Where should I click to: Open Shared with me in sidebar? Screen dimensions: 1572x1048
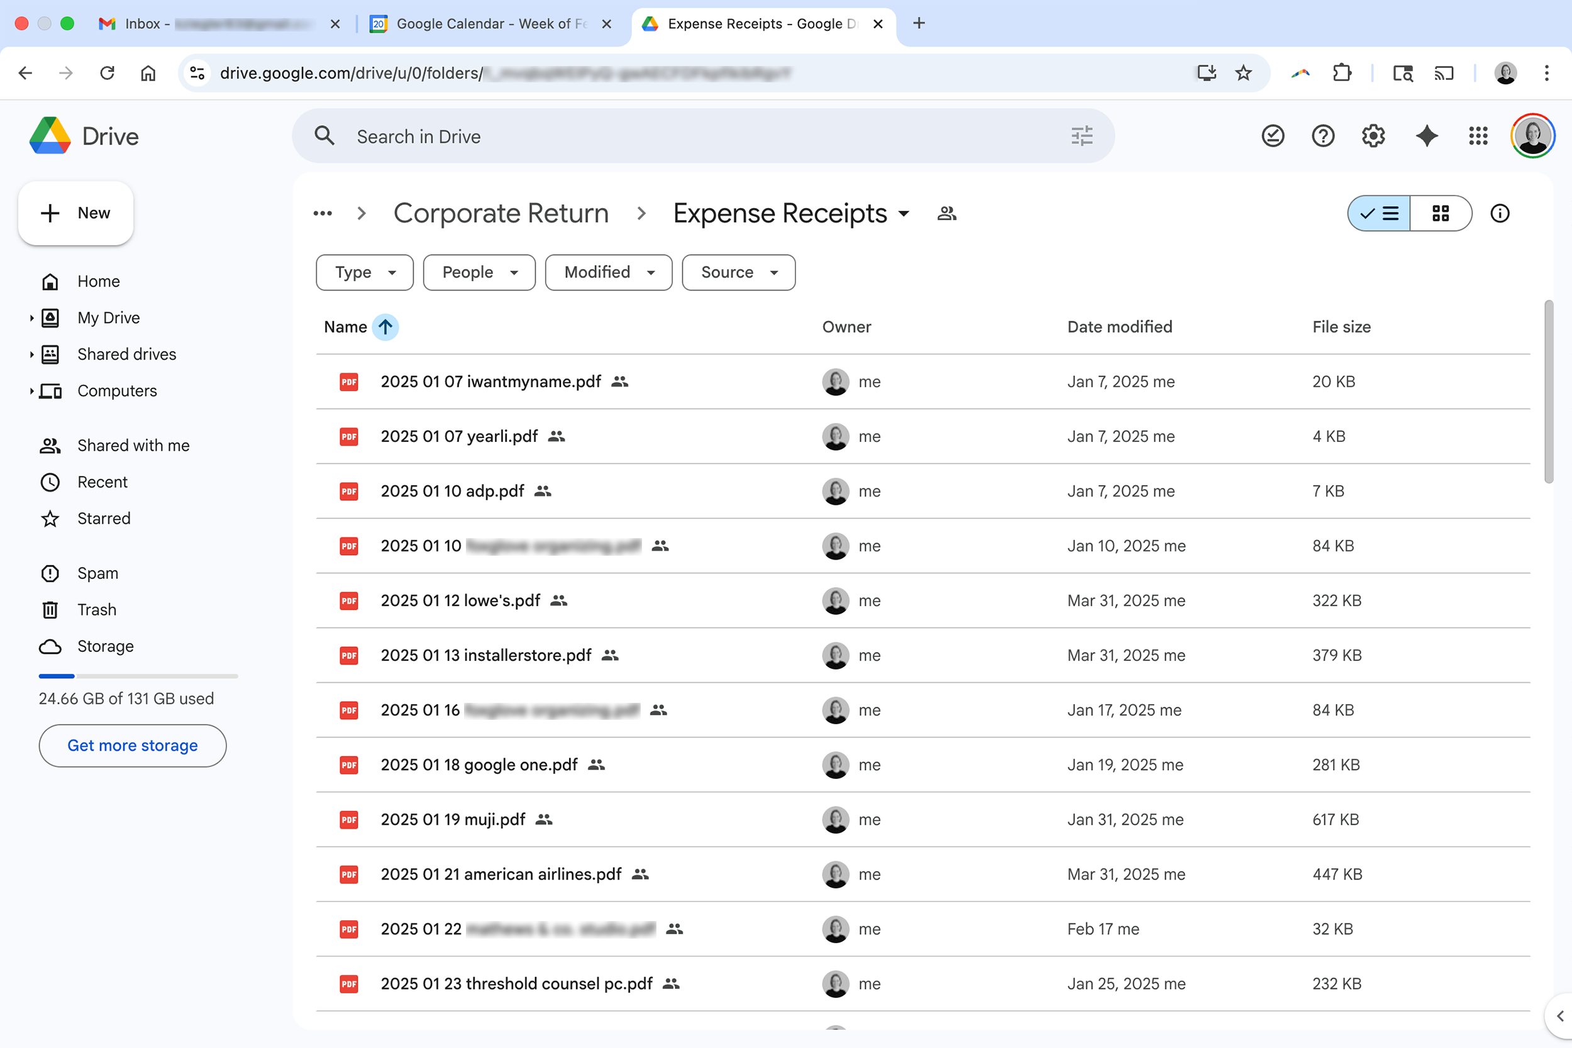pos(133,445)
